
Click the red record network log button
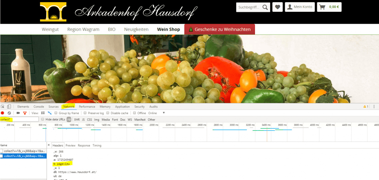click(x=3, y=113)
